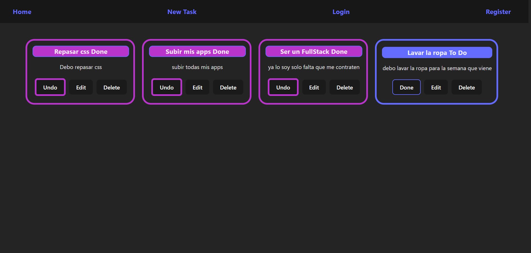
Task: Undo completion of 'Repasar css' task
Action: click(50, 87)
